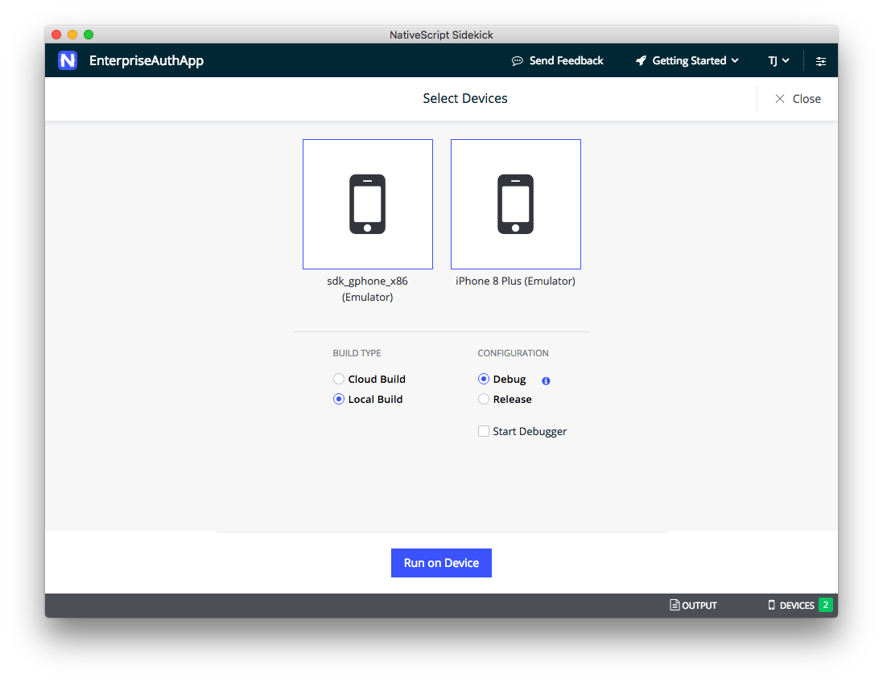Choose the Release configuration

coord(484,400)
